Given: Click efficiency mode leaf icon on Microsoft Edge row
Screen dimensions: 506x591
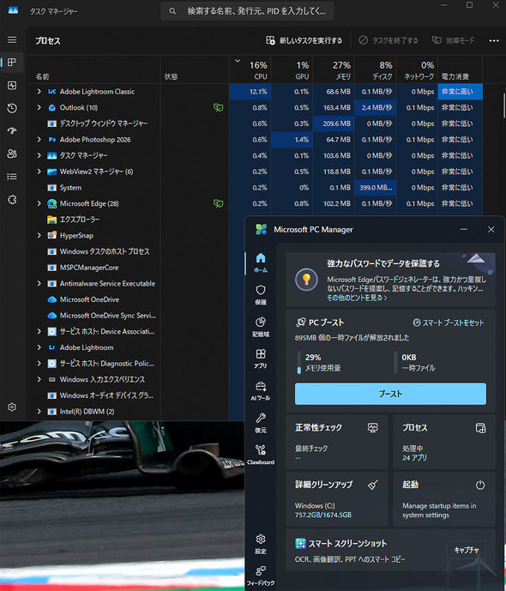Looking at the screenshot, I should [218, 203].
